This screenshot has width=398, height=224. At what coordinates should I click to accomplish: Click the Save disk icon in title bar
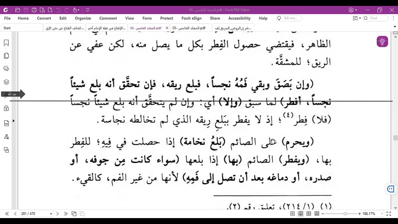[x=26, y=10]
